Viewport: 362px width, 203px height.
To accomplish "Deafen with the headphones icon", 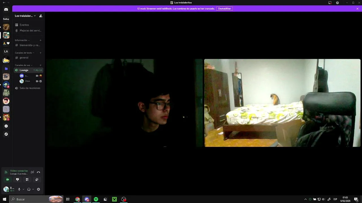I will [29, 189].
